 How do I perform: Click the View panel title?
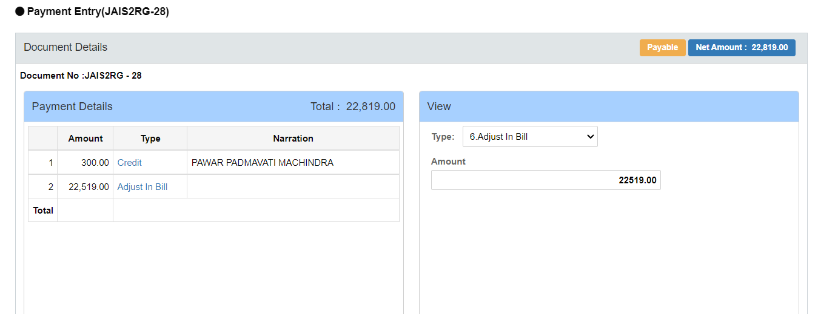pos(439,106)
